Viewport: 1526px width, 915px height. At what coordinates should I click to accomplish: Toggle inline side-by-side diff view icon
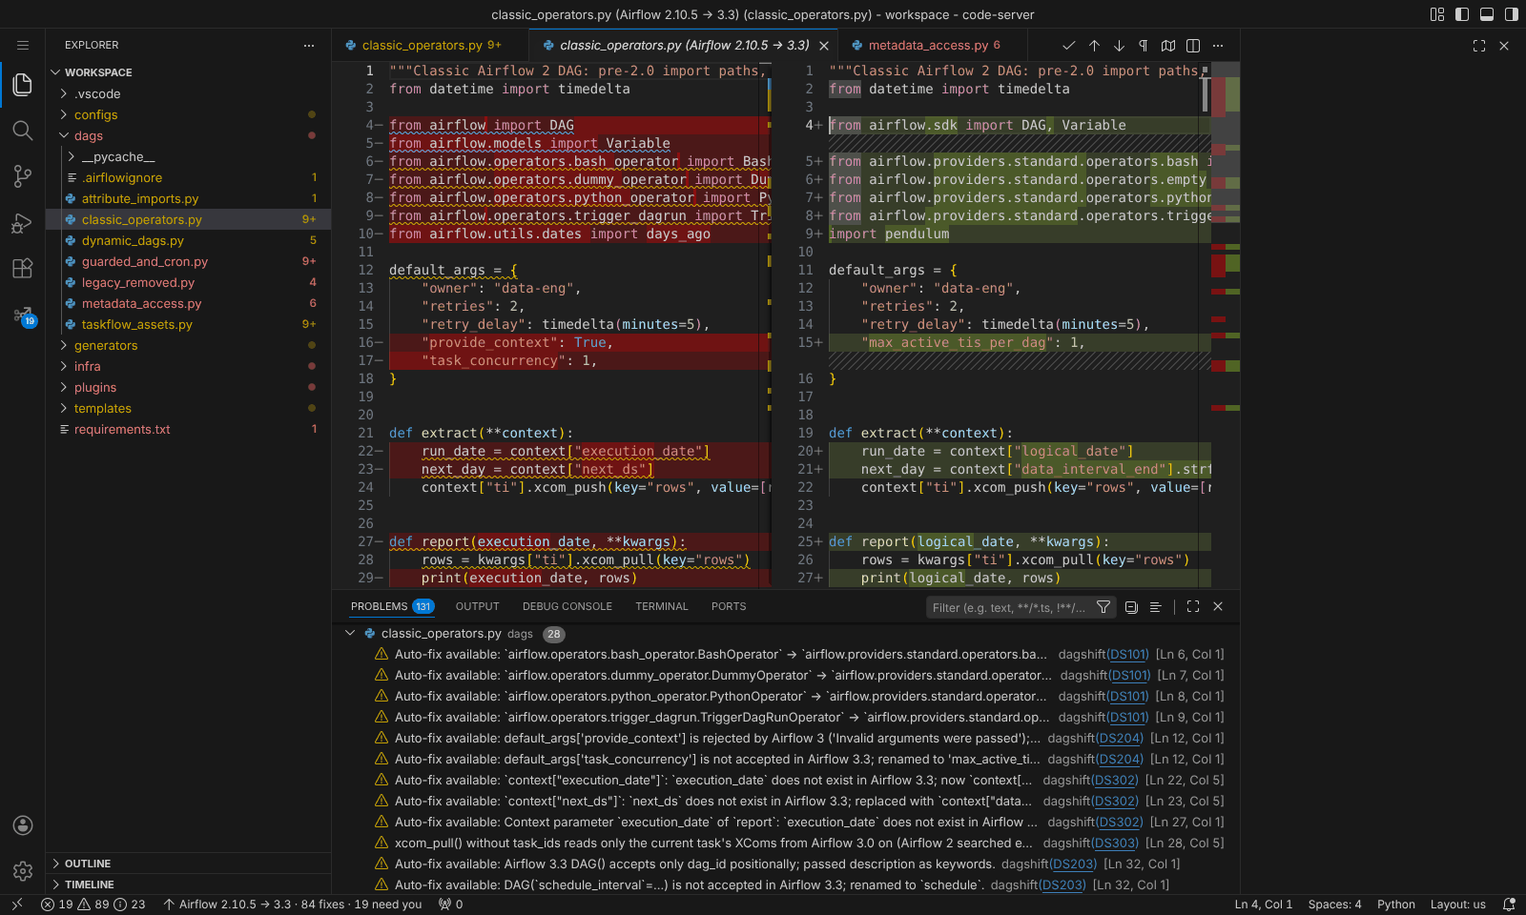[x=1193, y=45]
